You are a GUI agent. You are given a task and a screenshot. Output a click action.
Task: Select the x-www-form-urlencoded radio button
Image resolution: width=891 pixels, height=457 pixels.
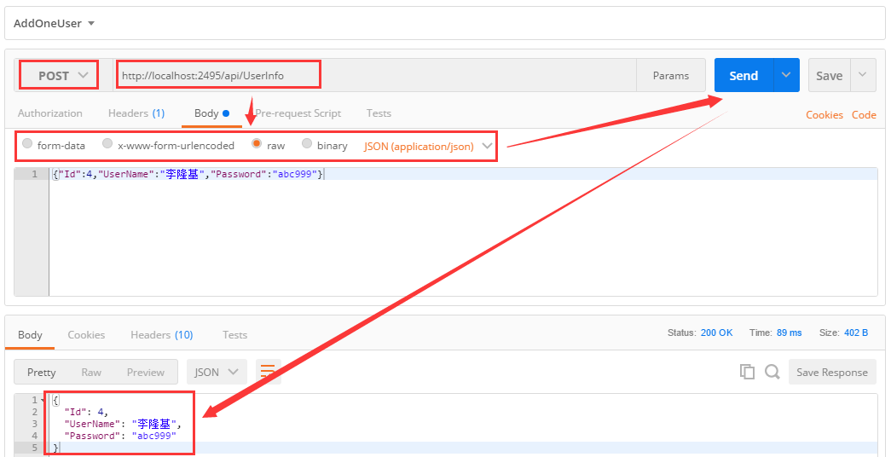click(x=107, y=144)
